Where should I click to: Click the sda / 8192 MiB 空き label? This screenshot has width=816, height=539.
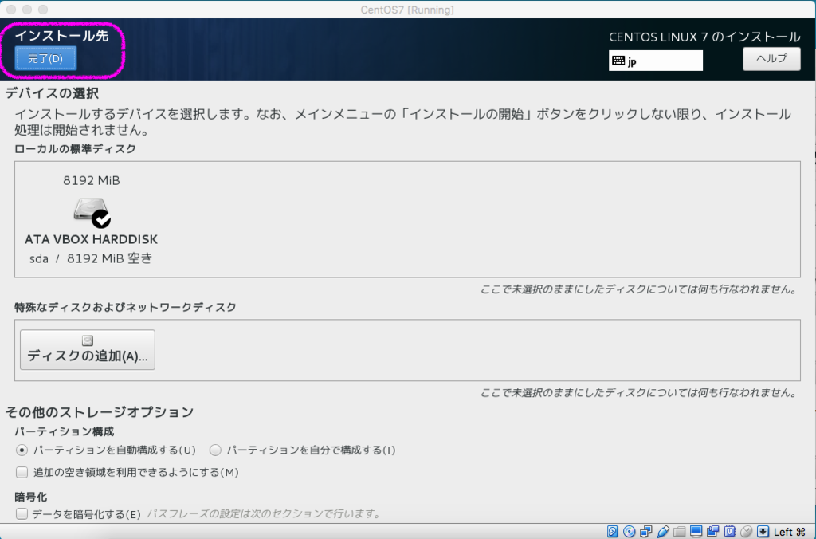point(91,258)
